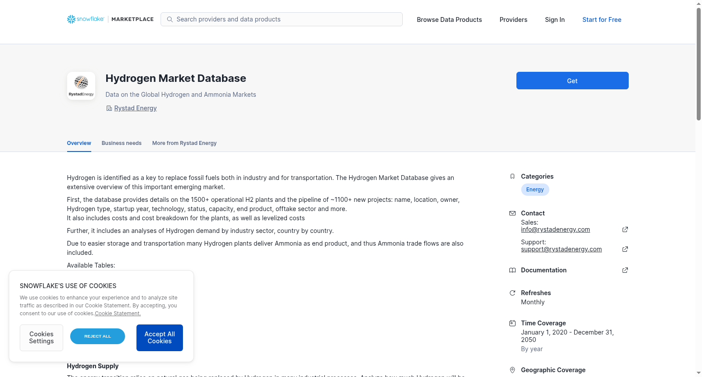Image resolution: width=702 pixels, height=377 pixels.
Task: Click the Contact envelope icon
Action: [x=512, y=213]
